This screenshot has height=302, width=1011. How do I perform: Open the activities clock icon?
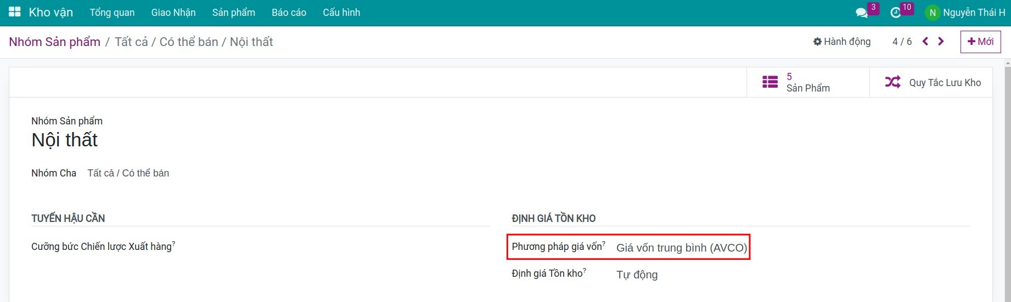pos(896,13)
